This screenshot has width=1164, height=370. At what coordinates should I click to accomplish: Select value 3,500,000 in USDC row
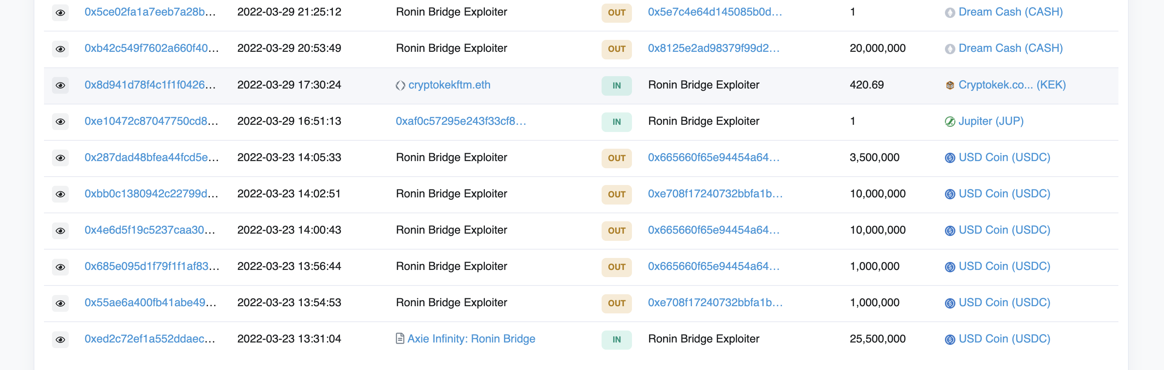pyautogui.click(x=874, y=157)
